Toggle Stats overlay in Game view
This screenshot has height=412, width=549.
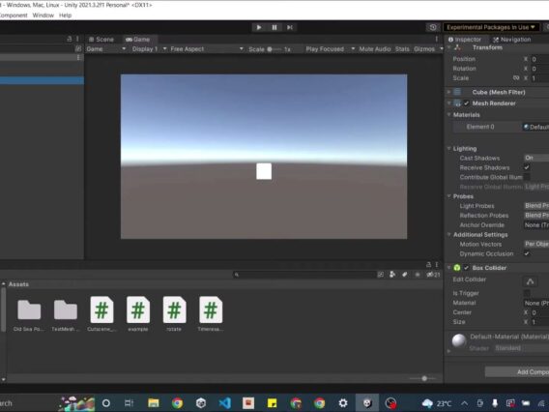coord(402,49)
